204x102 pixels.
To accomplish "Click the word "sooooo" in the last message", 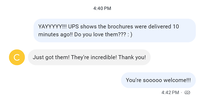I will [x=152, y=80].
